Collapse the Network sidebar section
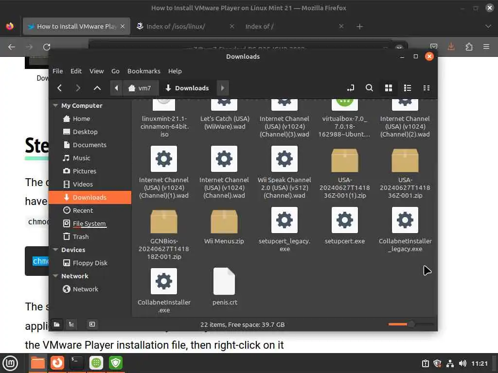 click(x=55, y=276)
